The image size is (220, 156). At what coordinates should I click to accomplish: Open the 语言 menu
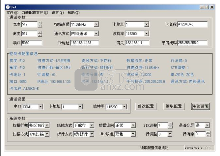[58, 12]
